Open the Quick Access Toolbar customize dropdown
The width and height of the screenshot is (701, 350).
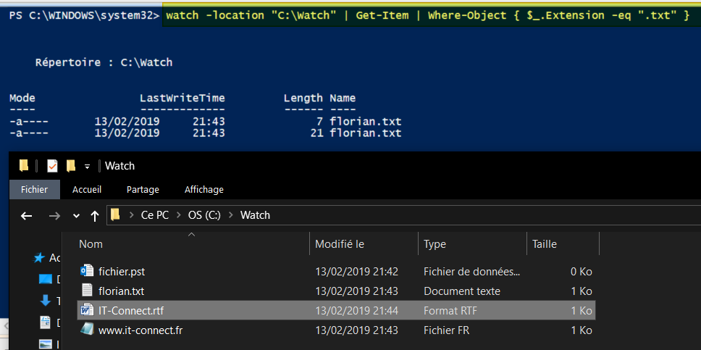pyautogui.click(x=87, y=166)
